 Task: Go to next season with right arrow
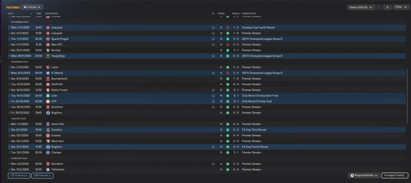click(x=388, y=7)
